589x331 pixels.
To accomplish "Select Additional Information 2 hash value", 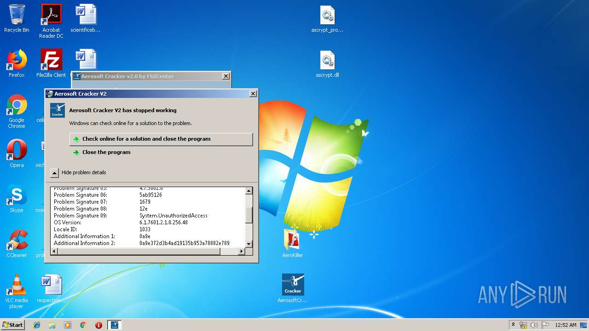I will (x=185, y=243).
